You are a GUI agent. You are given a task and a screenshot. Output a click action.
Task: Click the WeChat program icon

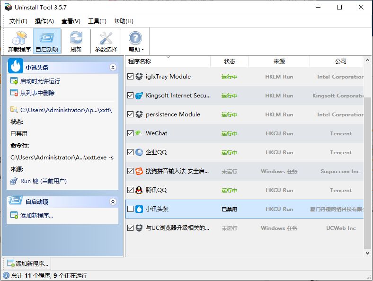coord(139,133)
